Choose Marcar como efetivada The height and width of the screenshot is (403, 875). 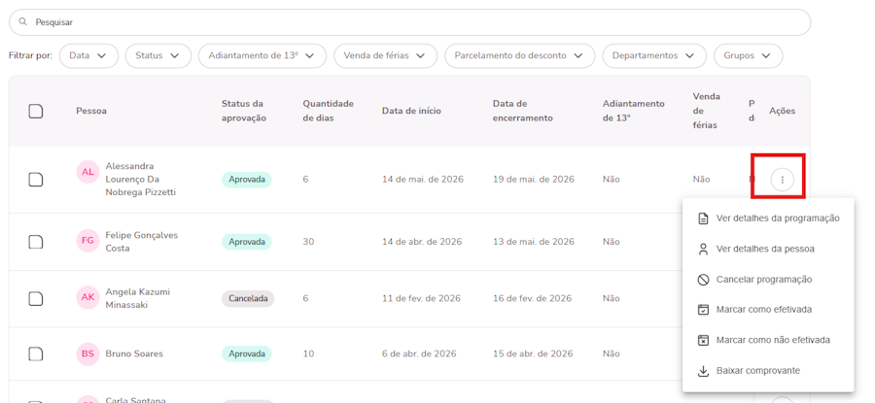(768, 310)
